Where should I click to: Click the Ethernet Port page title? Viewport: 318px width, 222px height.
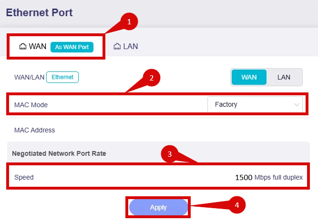pyautogui.click(x=39, y=13)
